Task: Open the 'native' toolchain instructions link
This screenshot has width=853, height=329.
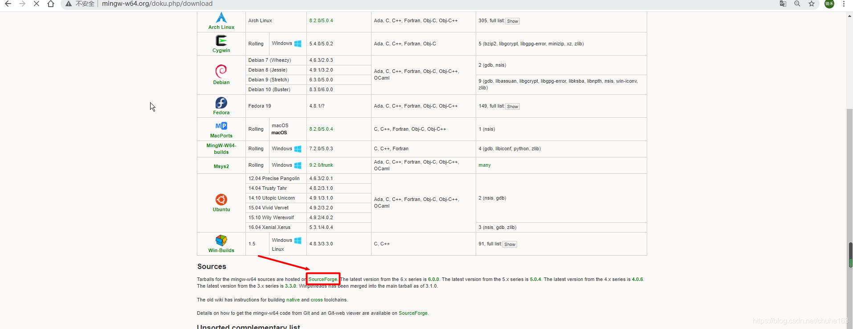Action: point(293,300)
